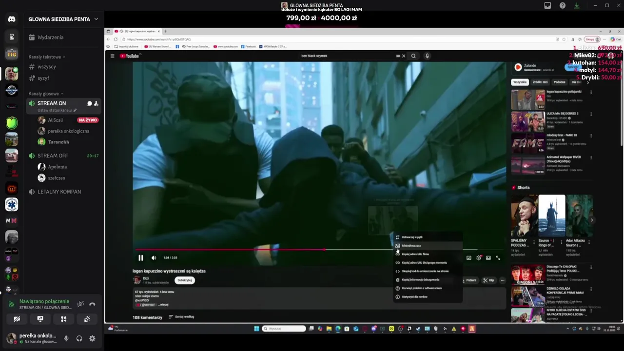Open Discord soundboard button
This screenshot has width=624, height=351.
click(x=87, y=319)
